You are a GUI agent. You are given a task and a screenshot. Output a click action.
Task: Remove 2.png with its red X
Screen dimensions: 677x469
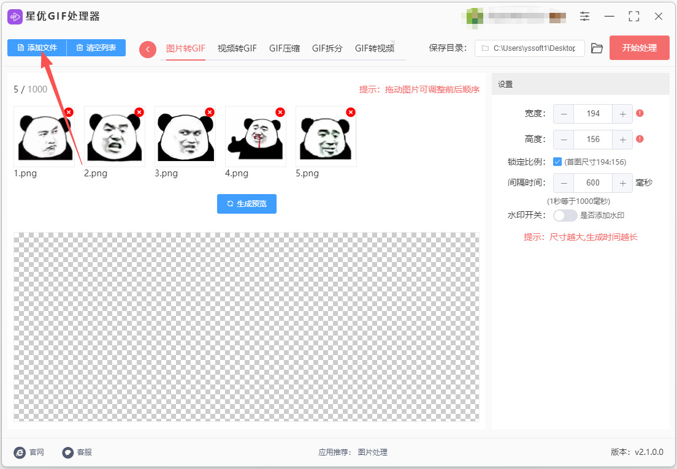click(139, 112)
